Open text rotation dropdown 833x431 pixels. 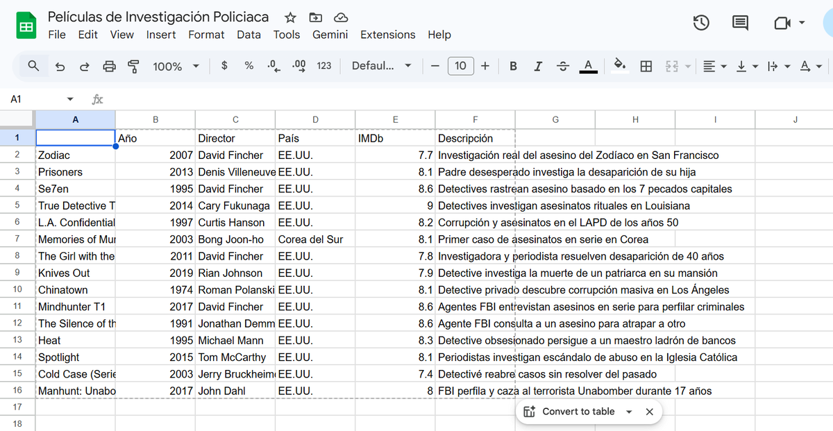(810, 66)
